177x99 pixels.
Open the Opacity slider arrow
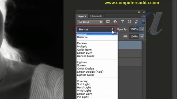[142, 29]
